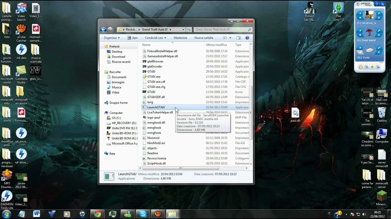This screenshot has height=219, width=391.
Task: Open Microsoft Word from the taskbar
Action: click(x=36, y=214)
